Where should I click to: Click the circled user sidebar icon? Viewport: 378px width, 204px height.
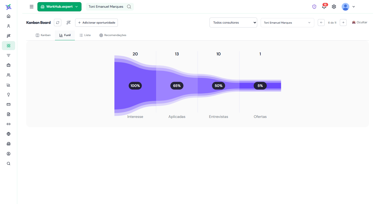(8, 154)
